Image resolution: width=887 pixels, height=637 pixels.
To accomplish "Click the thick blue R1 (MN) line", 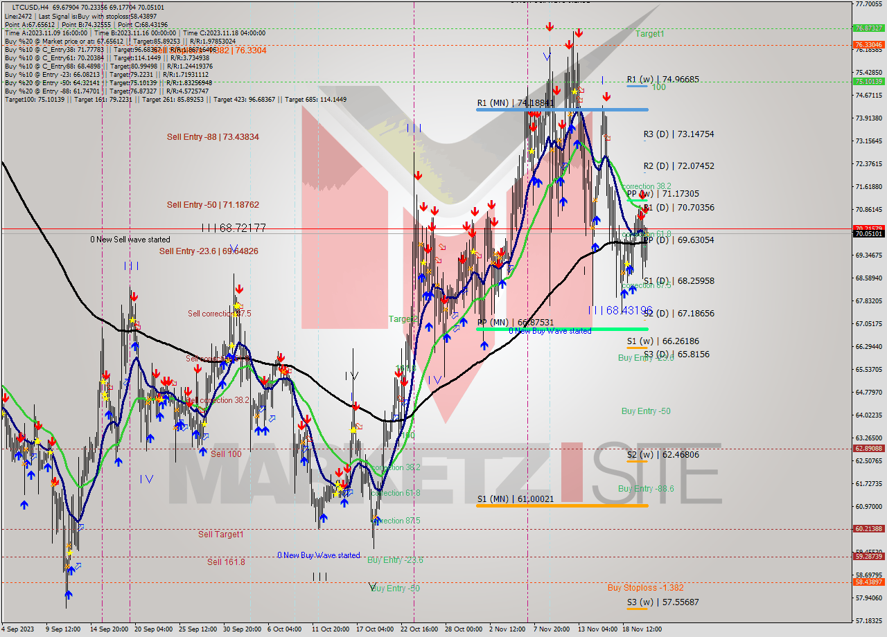I will point(562,109).
